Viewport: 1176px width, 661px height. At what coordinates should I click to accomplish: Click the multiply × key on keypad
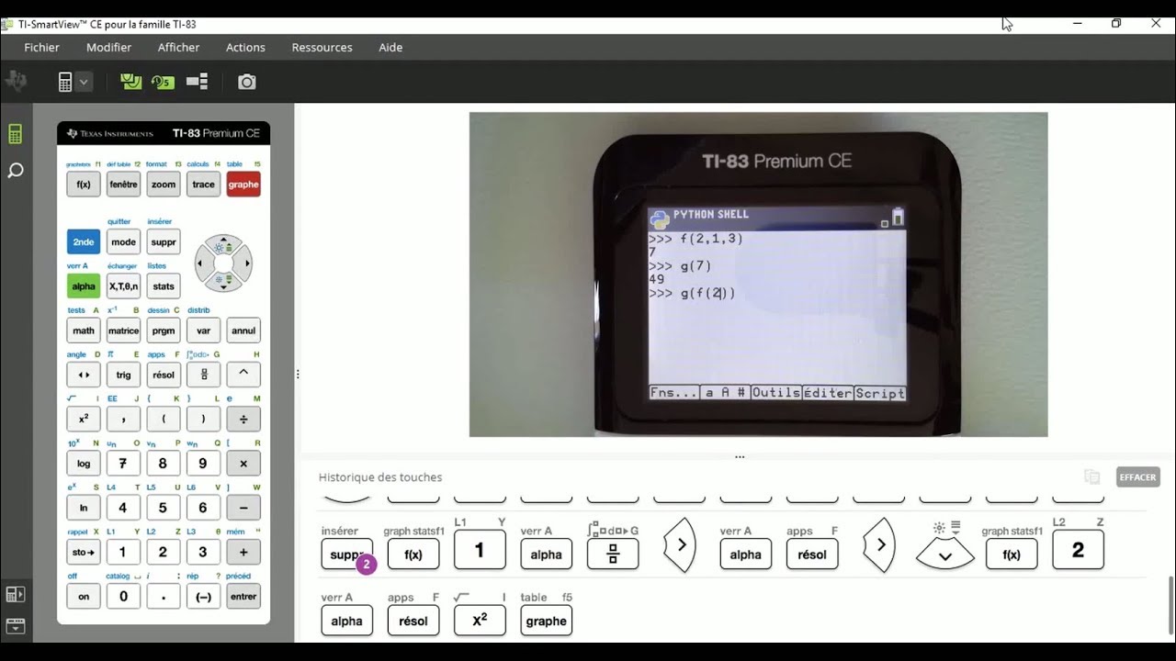(x=243, y=464)
